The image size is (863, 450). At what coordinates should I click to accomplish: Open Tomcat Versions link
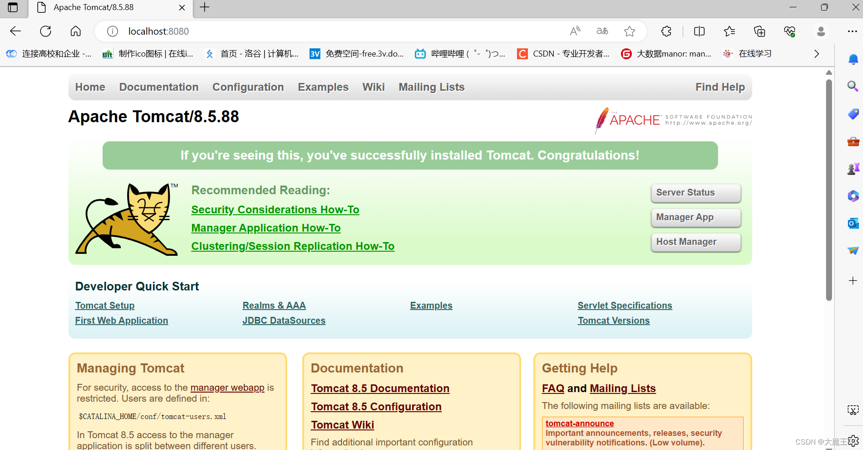614,321
